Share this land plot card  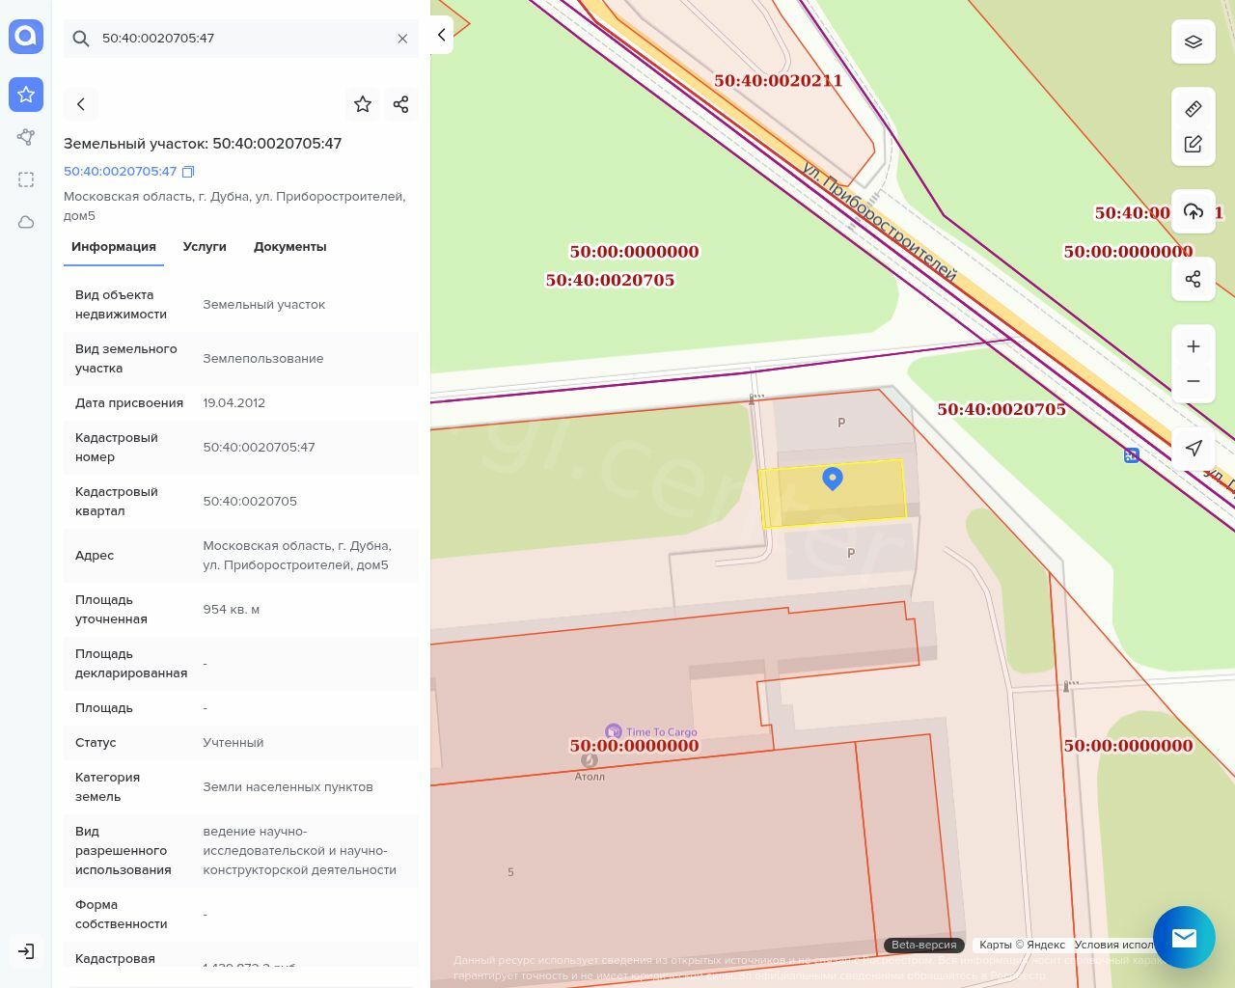(x=401, y=104)
